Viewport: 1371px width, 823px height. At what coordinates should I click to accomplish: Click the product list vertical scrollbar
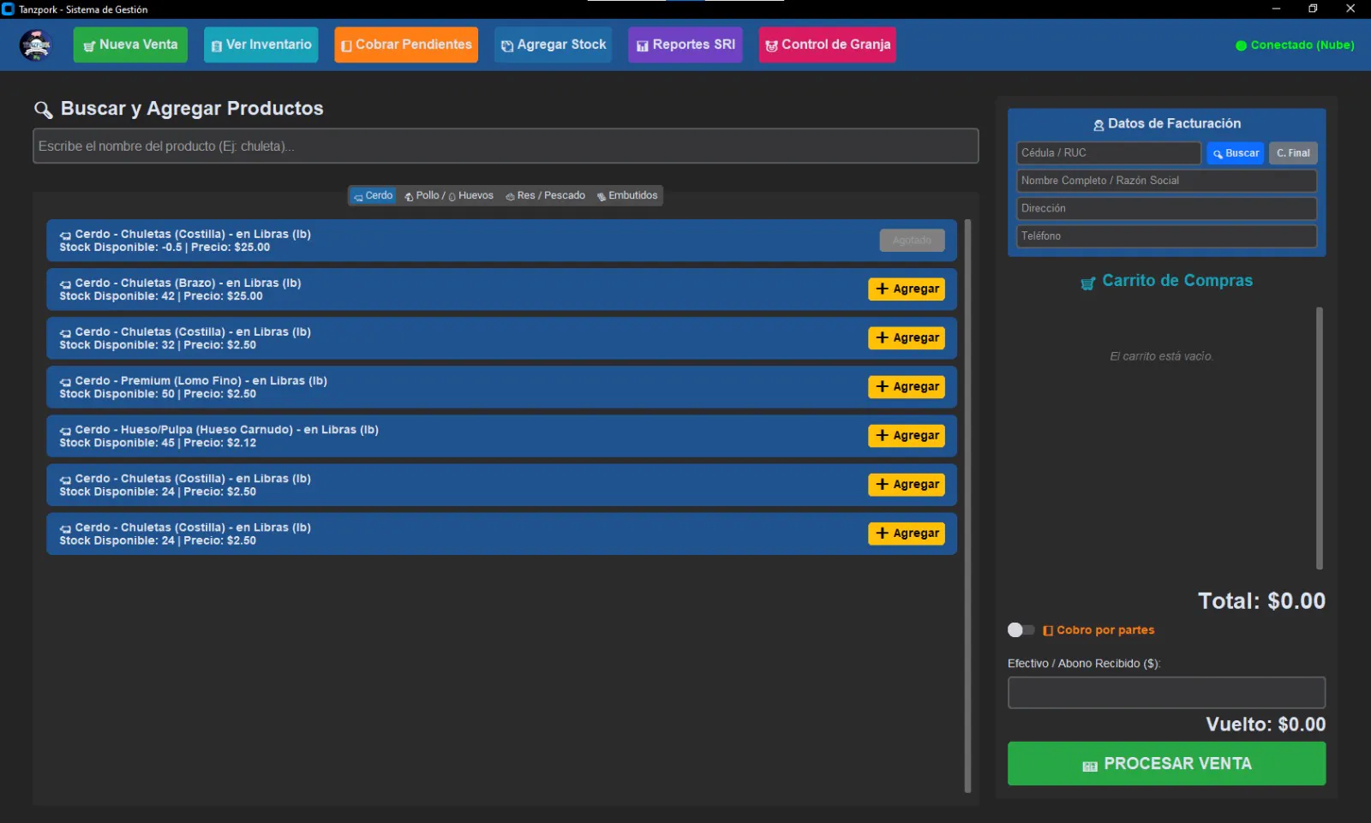[x=967, y=505]
